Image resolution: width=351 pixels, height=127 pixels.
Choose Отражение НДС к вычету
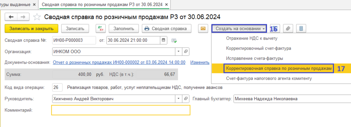(x=252, y=38)
